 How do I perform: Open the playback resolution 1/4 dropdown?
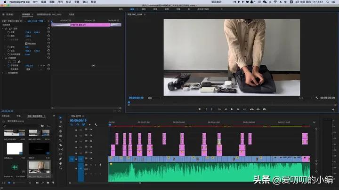tap(306, 98)
